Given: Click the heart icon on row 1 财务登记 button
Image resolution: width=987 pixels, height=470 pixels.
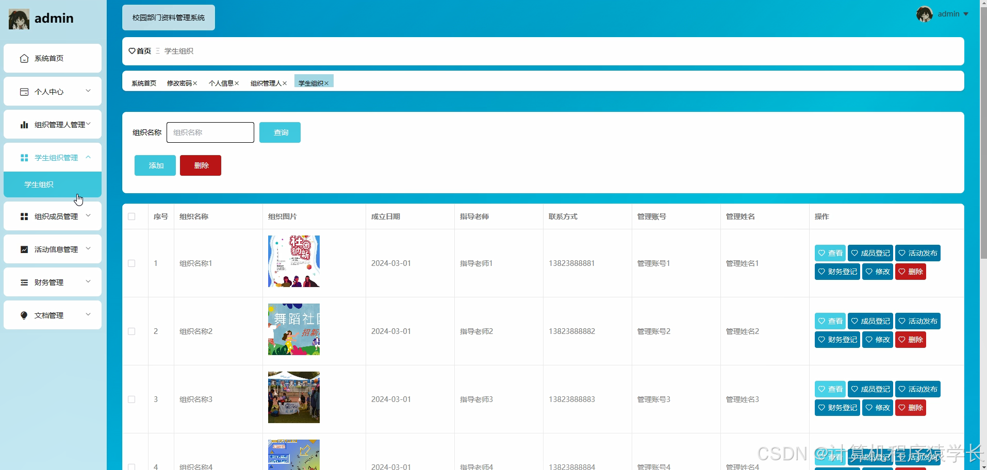Looking at the screenshot, I should coord(821,272).
